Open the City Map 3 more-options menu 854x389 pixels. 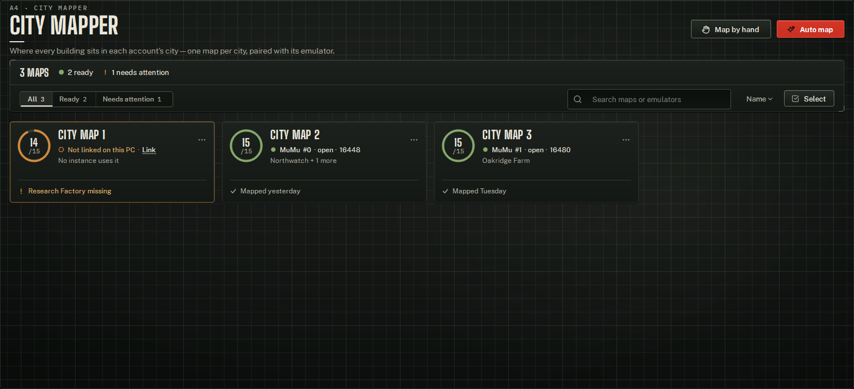click(x=626, y=140)
